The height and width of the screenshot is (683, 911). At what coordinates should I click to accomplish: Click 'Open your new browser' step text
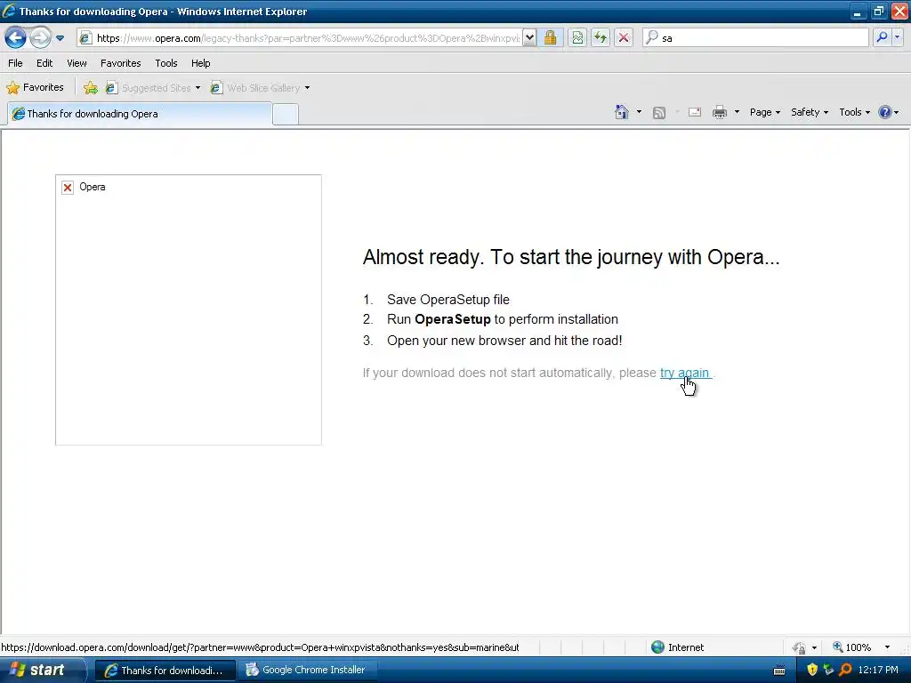pos(504,341)
